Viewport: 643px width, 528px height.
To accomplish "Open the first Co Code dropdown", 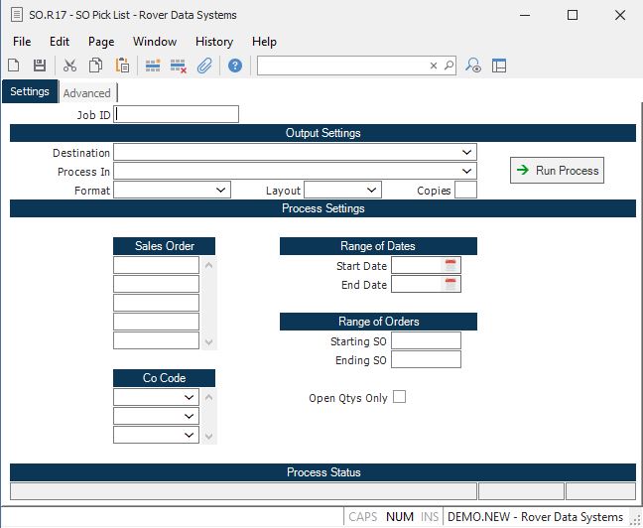I will tap(189, 397).
